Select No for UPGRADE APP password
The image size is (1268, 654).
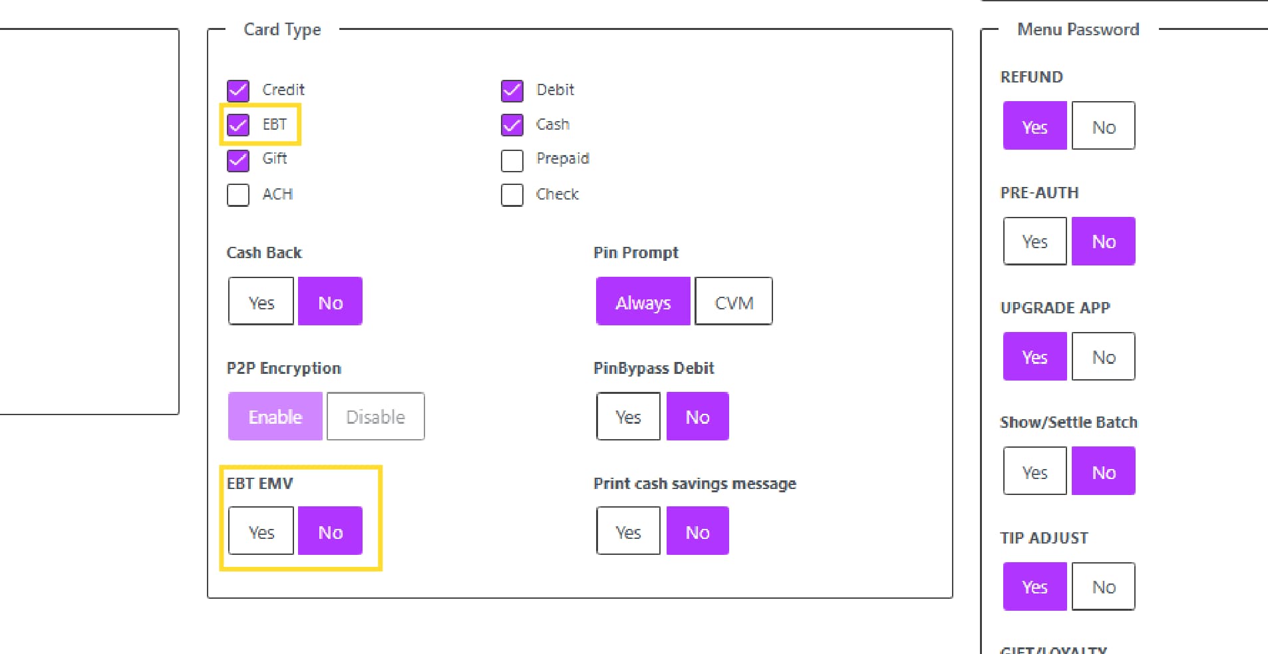1104,357
